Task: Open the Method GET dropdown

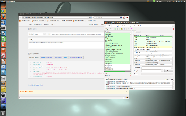Action: coord(40,34)
